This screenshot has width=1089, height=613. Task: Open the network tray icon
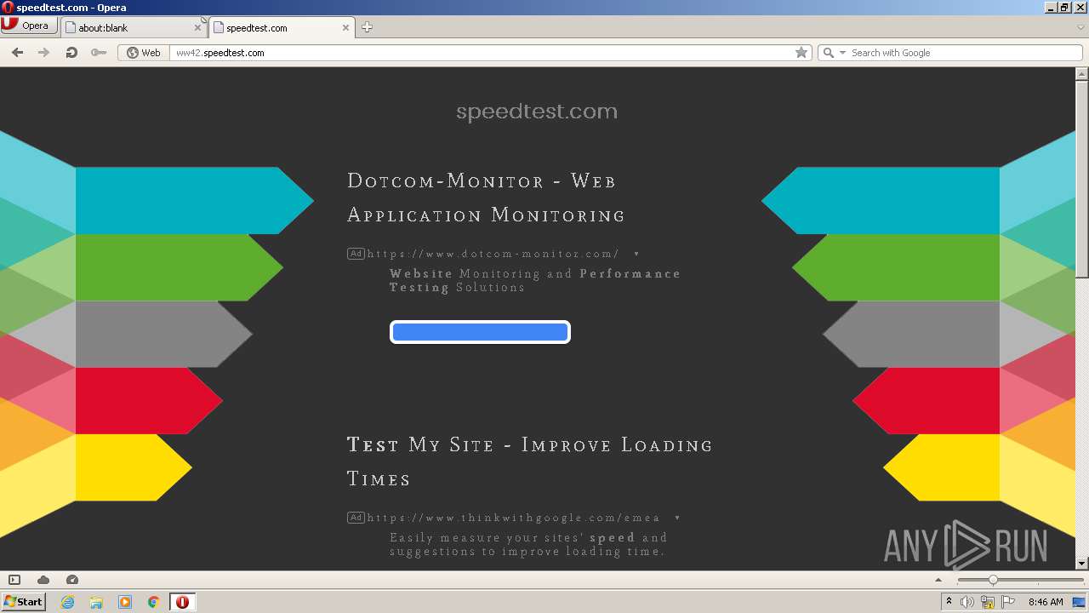[x=988, y=602]
